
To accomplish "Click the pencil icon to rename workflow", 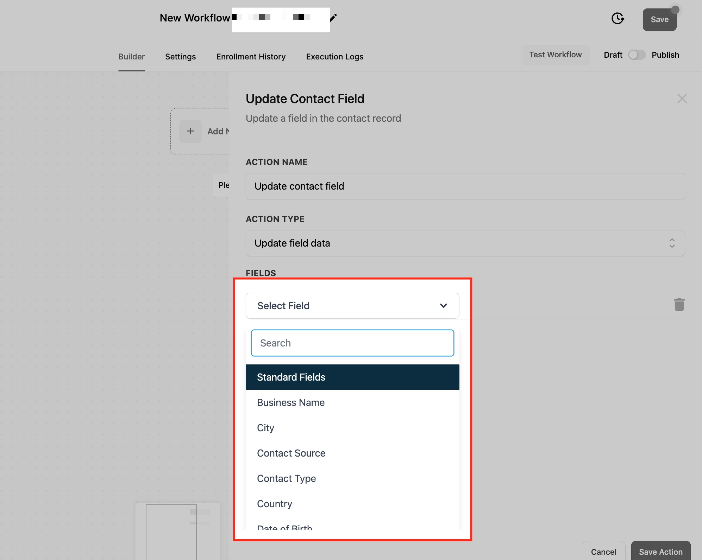I will coord(333,18).
